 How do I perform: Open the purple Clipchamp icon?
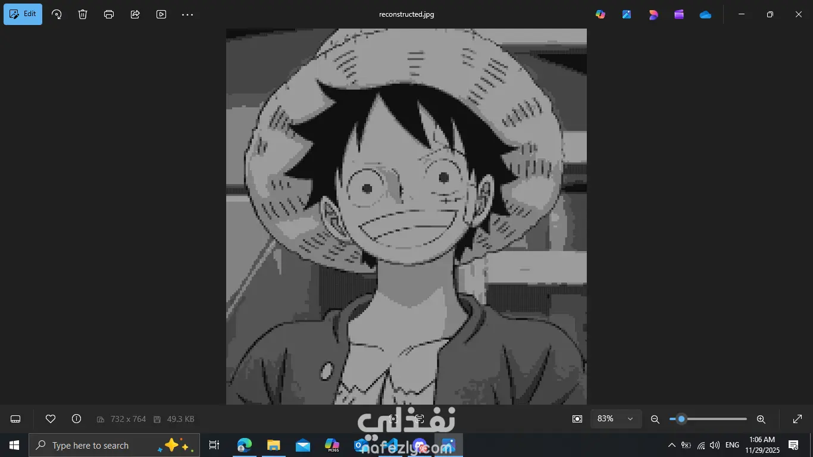click(679, 14)
